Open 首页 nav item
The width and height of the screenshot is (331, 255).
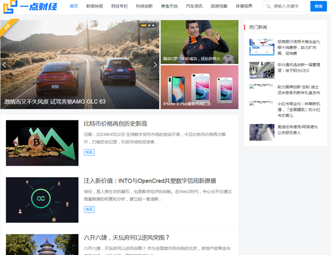[74, 6]
